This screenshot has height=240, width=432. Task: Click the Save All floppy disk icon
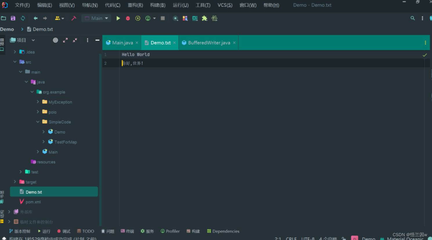tap(13, 18)
